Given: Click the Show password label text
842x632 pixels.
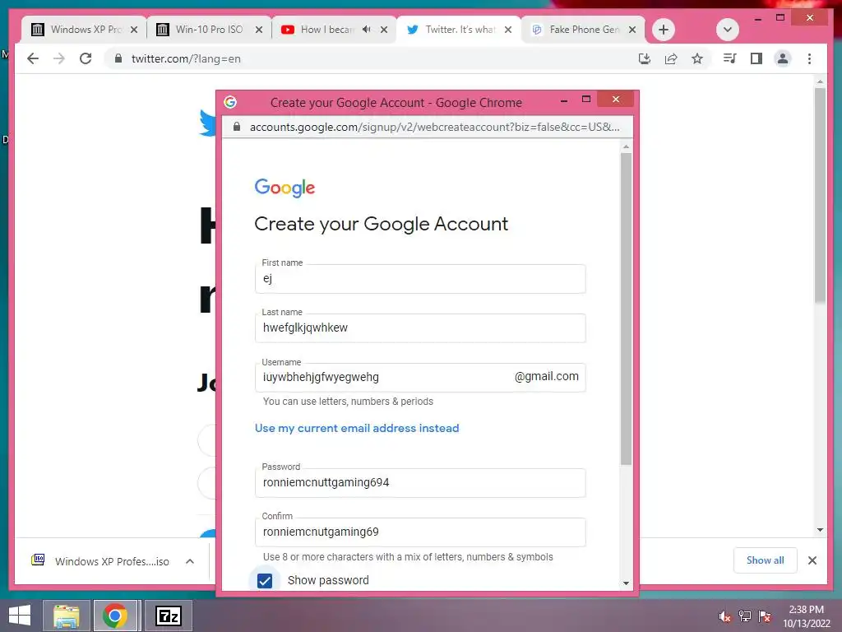Looking at the screenshot, I should point(328,580).
